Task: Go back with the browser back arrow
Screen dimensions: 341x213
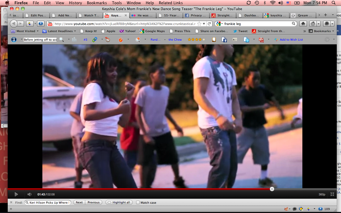Action: pyautogui.click(x=14, y=24)
